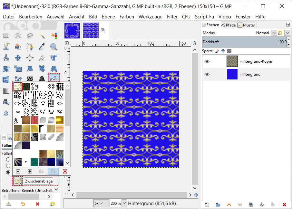Click the Zwischenablage pattern preview swatch
This screenshot has width=292, height=209.
click(18, 181)
